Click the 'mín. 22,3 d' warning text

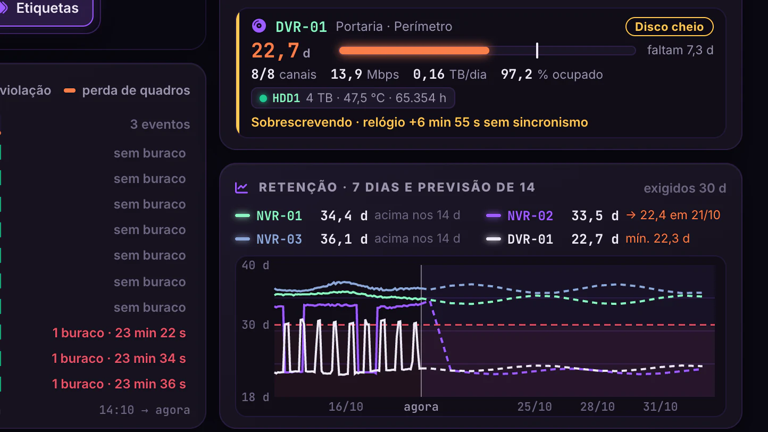coord(657,239)
